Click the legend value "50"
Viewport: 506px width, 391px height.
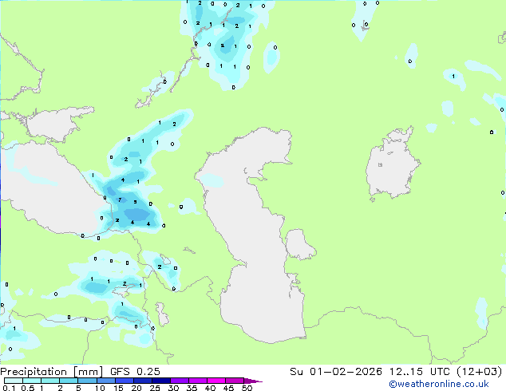click(x=247, y=388)
